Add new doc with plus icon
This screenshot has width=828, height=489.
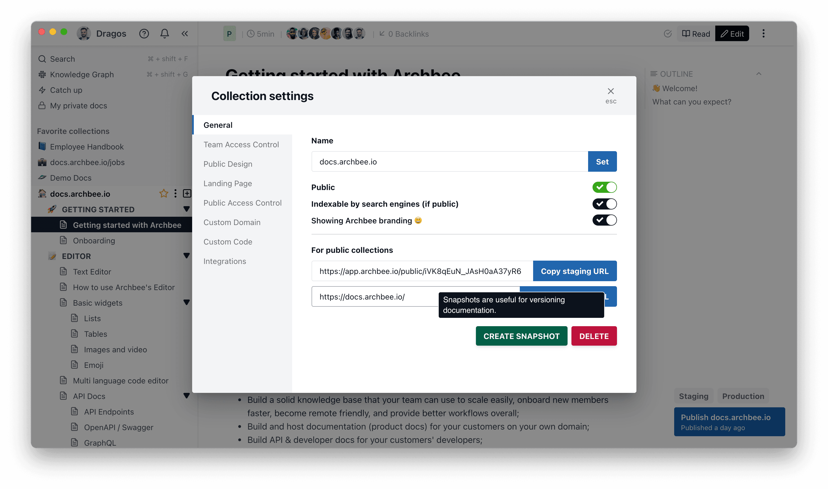point(187,193)
